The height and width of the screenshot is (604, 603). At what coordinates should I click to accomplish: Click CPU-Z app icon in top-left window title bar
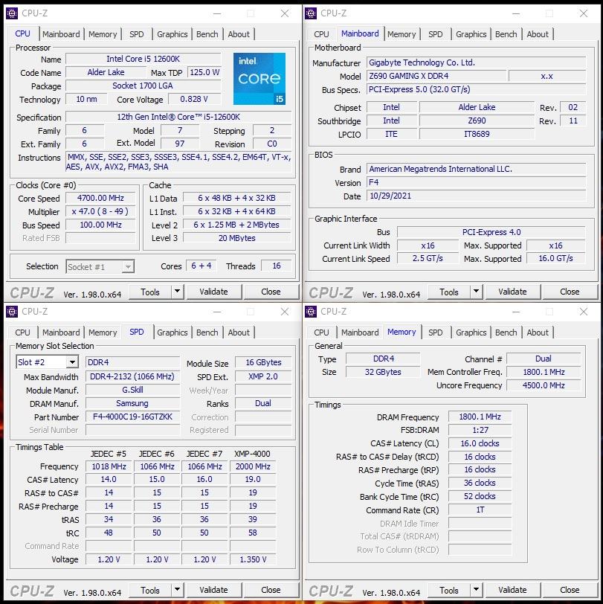12,13
